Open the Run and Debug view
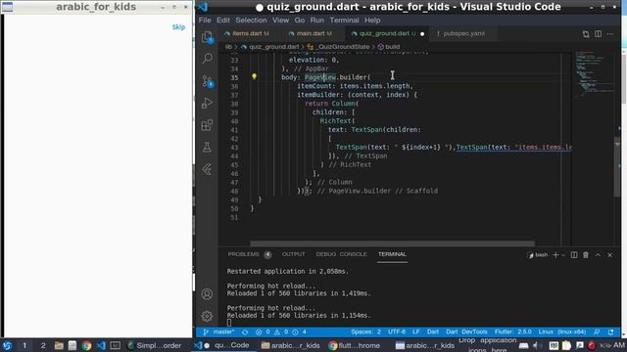 pos(207,103)
